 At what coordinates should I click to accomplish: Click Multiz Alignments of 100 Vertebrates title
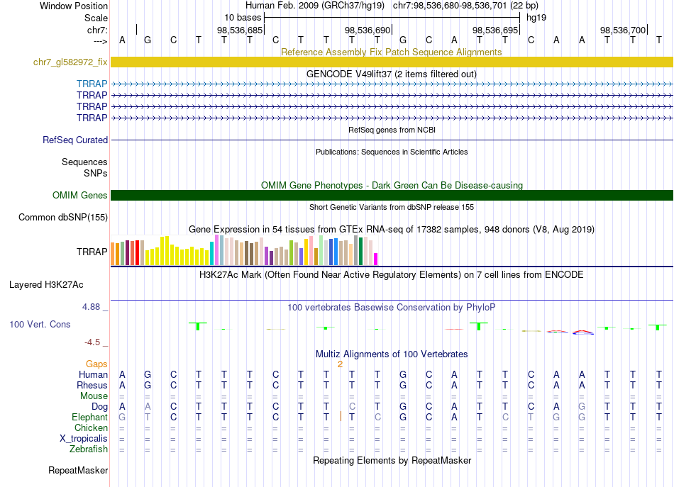tap(391, 354)
